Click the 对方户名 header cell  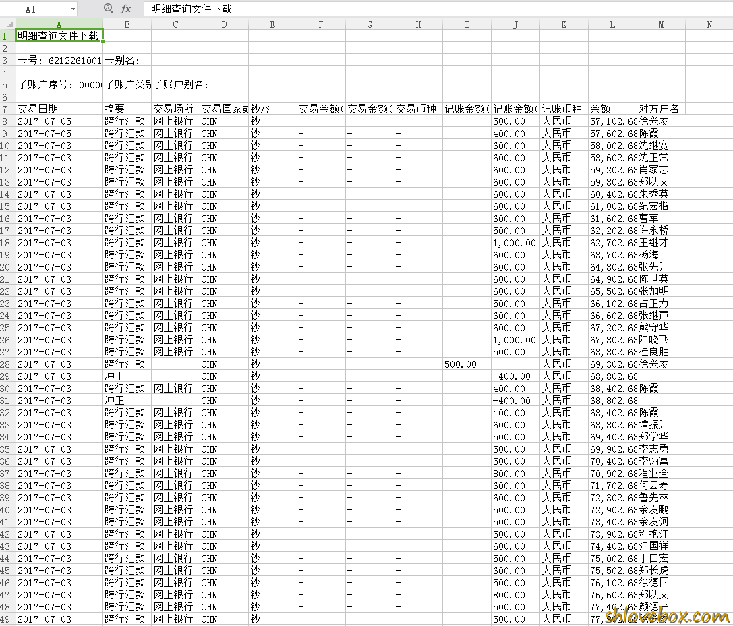[661, 109]
